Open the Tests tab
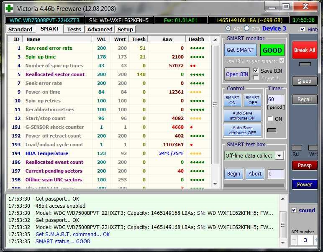 [x=74, y=29]
